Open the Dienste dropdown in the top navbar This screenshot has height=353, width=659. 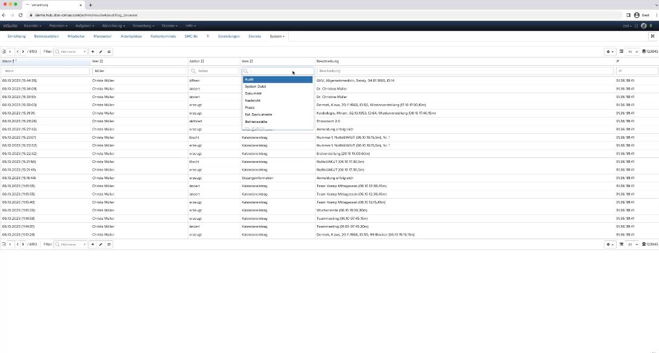pyautogui.click(x=170, y=25)
